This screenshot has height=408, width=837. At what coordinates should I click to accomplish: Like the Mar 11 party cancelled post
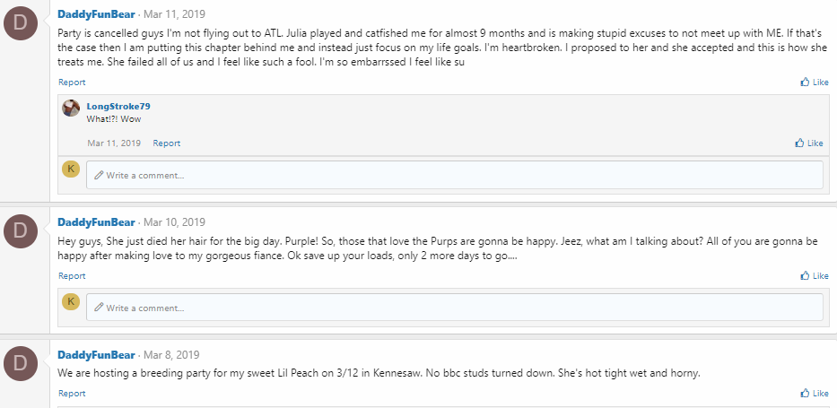pyautogui.click(x=815, y=82)
